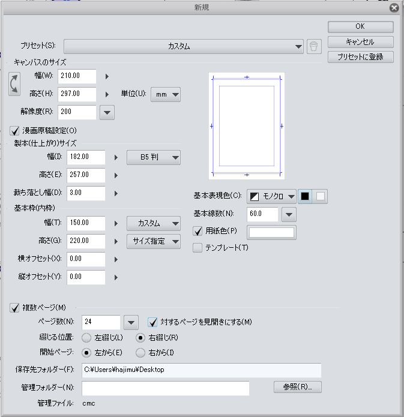Screen dimensions: 404x417
Task: Click キャンセル cancel button
Action: pos(361,42)
